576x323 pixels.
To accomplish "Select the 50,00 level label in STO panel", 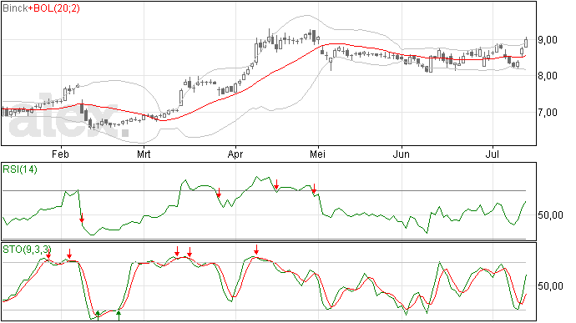I will 550,286.
